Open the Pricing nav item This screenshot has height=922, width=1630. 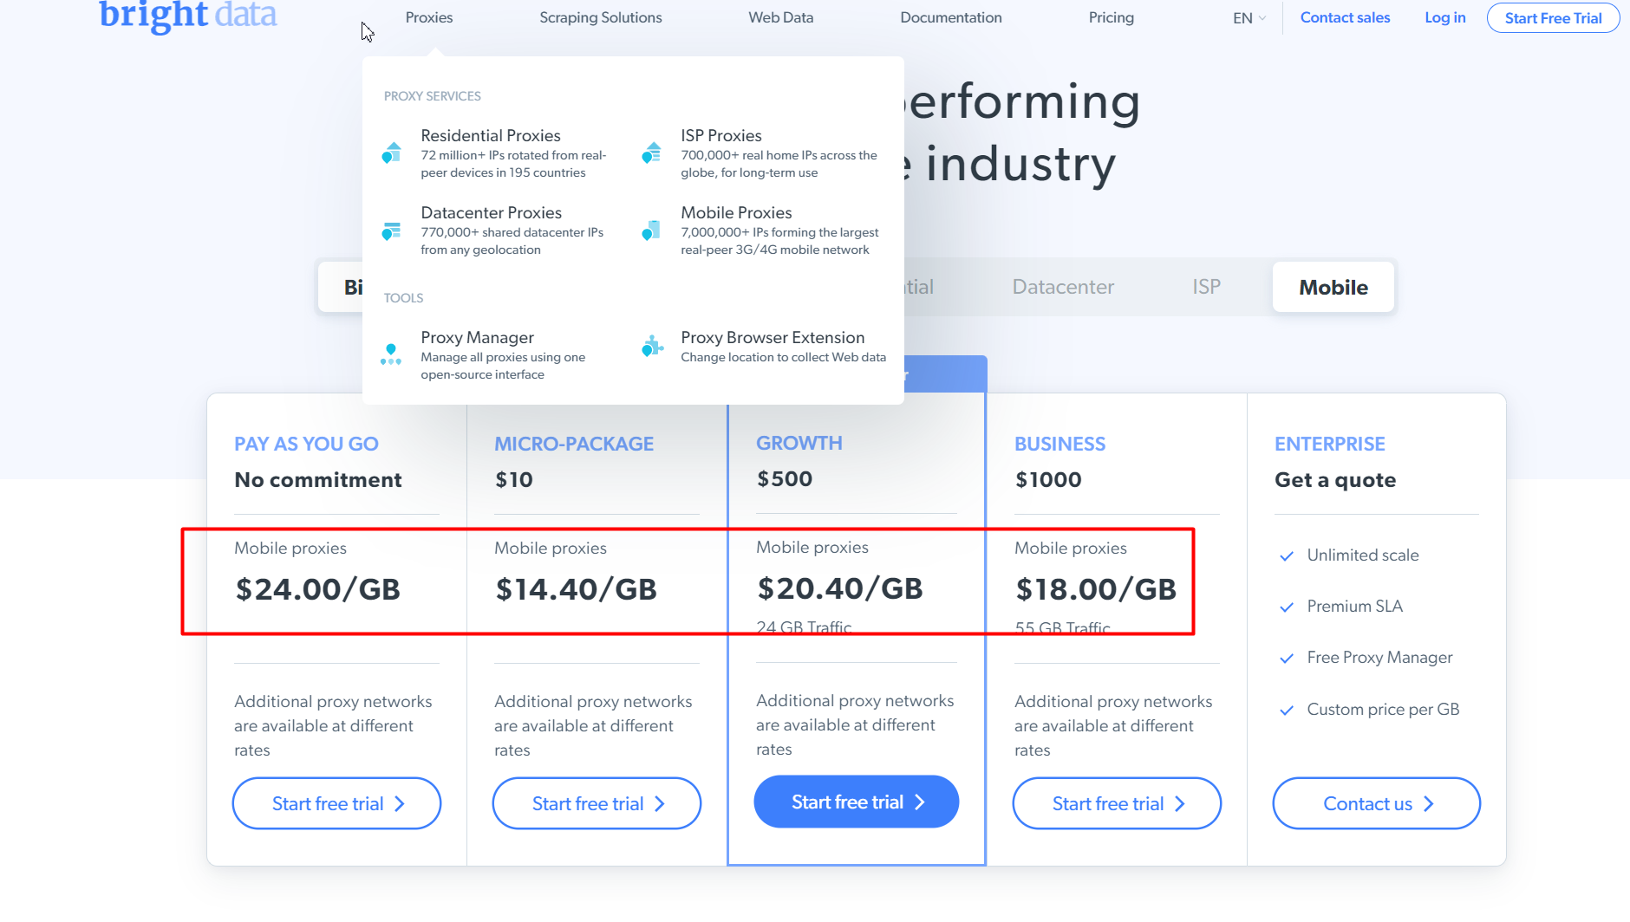[1112, 17]
